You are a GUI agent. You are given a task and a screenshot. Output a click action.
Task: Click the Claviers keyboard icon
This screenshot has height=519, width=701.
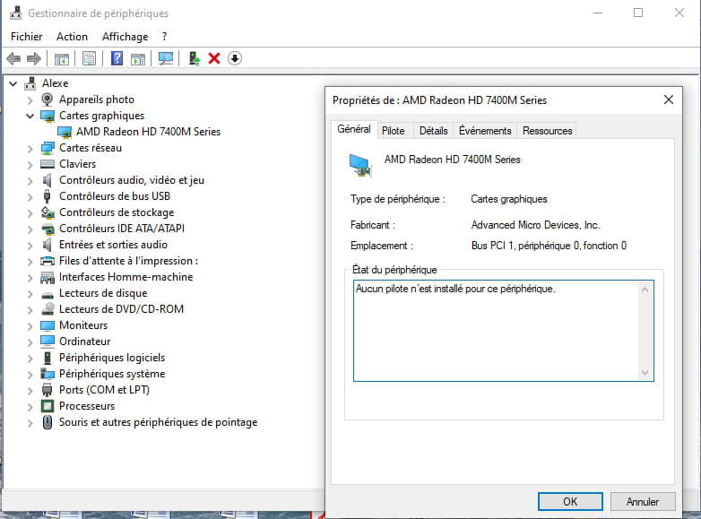47,164
